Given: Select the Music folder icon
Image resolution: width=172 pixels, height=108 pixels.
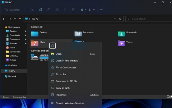Looking at the screenshot, I should pyautogui.click(x=35, y=43).
